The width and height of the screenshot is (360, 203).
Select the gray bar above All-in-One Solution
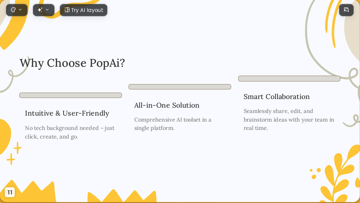[180, 87]
